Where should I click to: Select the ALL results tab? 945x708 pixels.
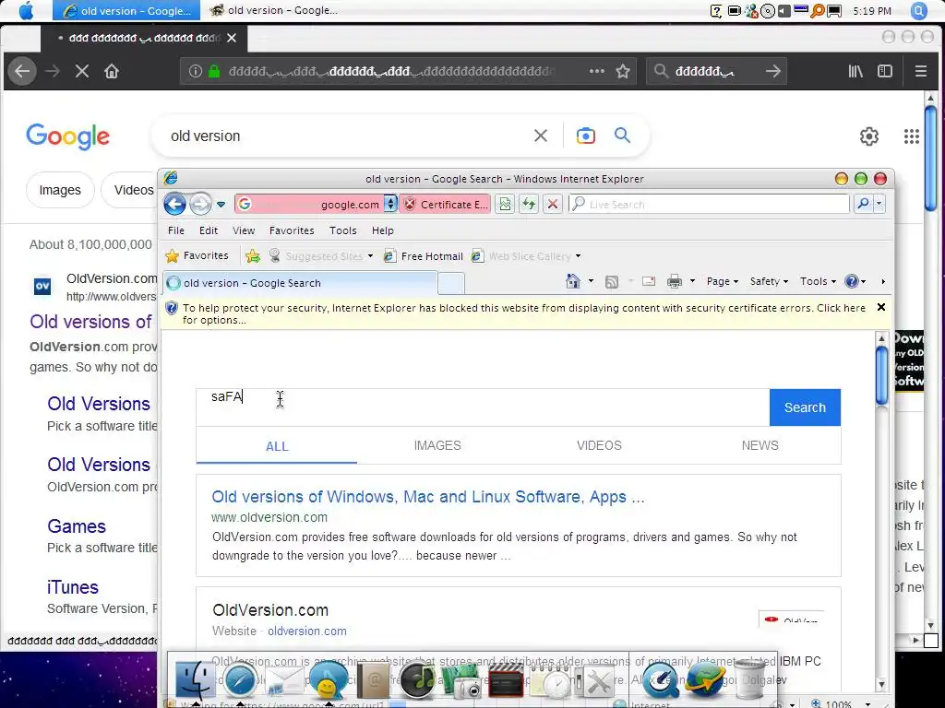(x=277, y=446)
